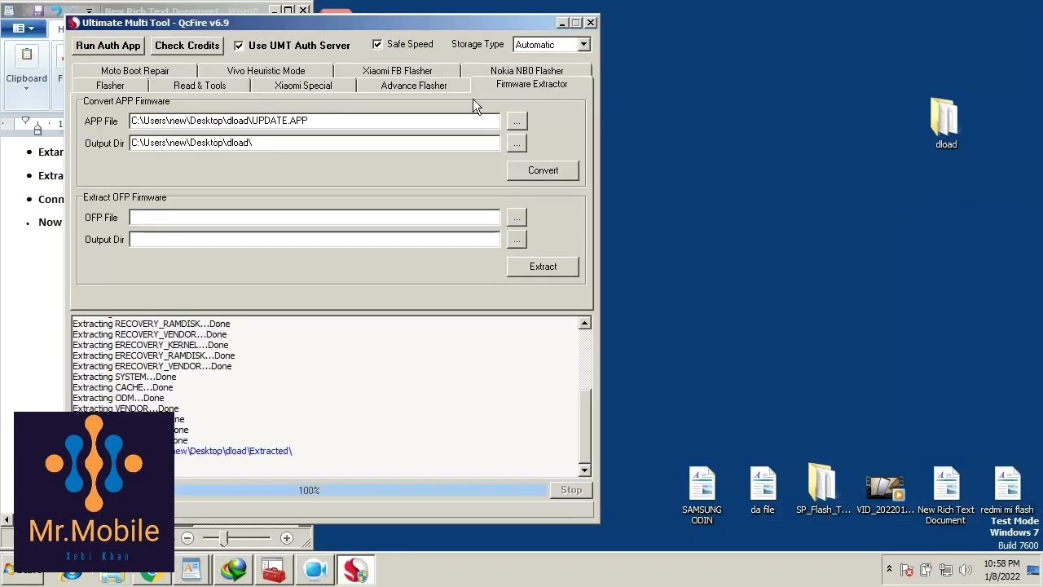Go to the Advance Flasher tab
1043x587 pixels.
pyautogui.click(x=414, y=86)
